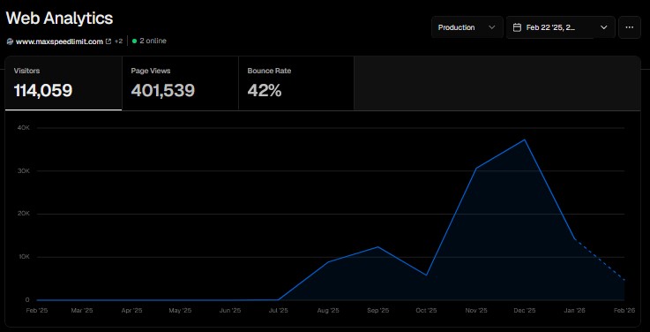650x332 pixels.
Task: Click the May '25 x-axis label
Action: tap(180, 311)
